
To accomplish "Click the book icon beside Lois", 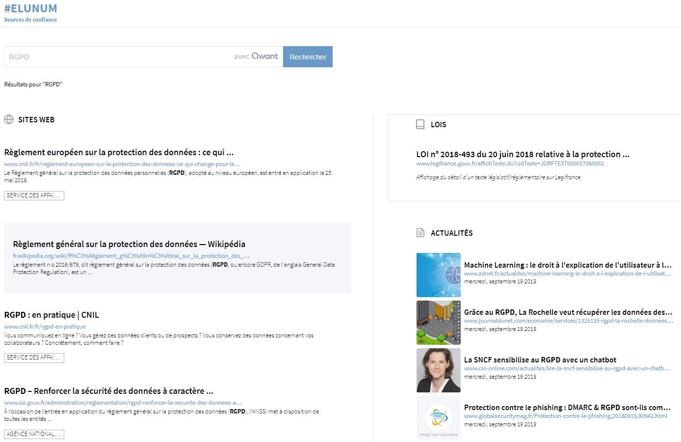I will click(x=420, y=124).
